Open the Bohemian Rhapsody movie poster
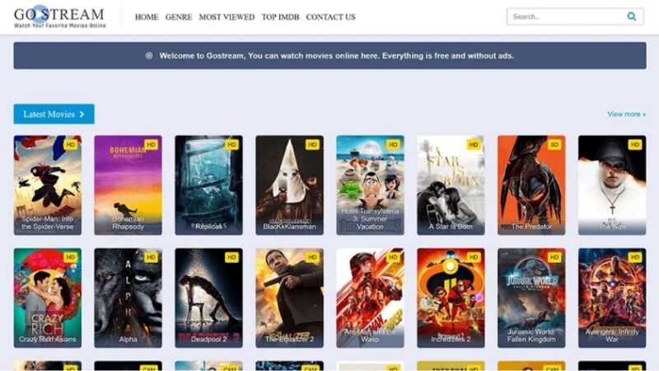 [x=129, y=185]
